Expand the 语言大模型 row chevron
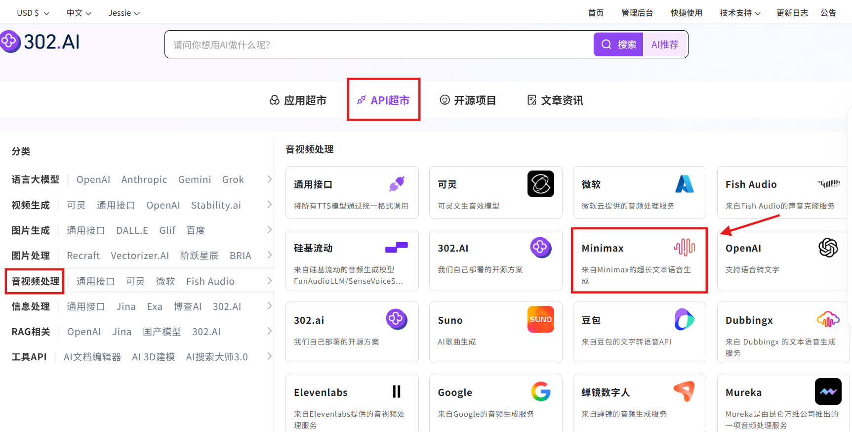The width and height of the screenshot is (852, 432). [269, 179]
